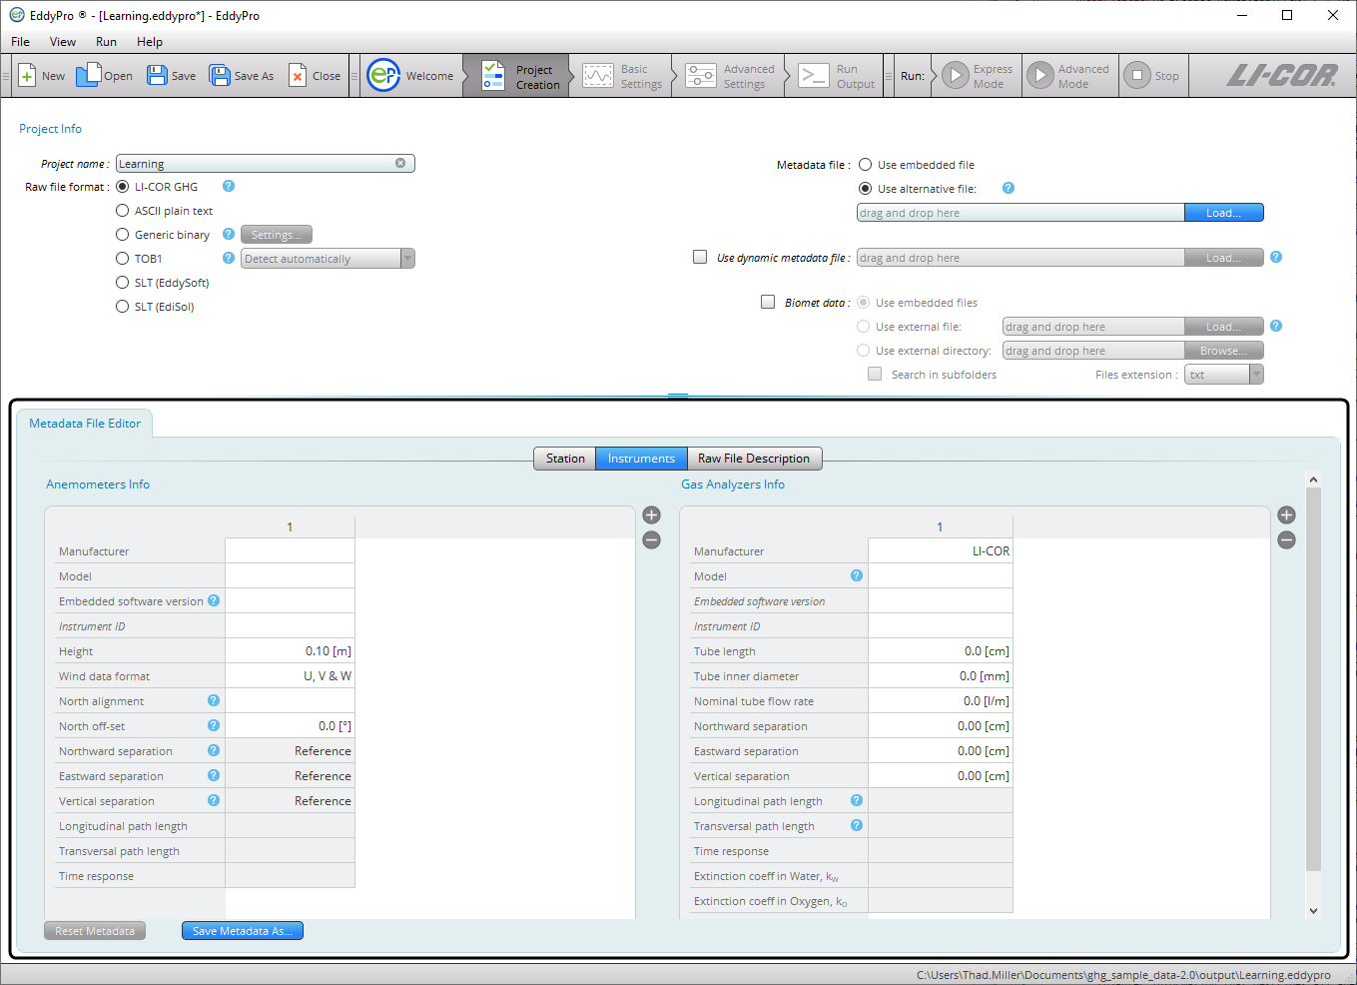This screenshot has height=985, width=1357.
Task: Open the Run menu
Action: (106, 42)
